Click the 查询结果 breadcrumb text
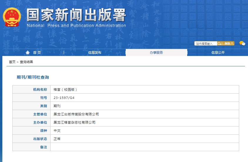This screenshot has width=248, height=162. pyautogui.click(x=26, y=62)
